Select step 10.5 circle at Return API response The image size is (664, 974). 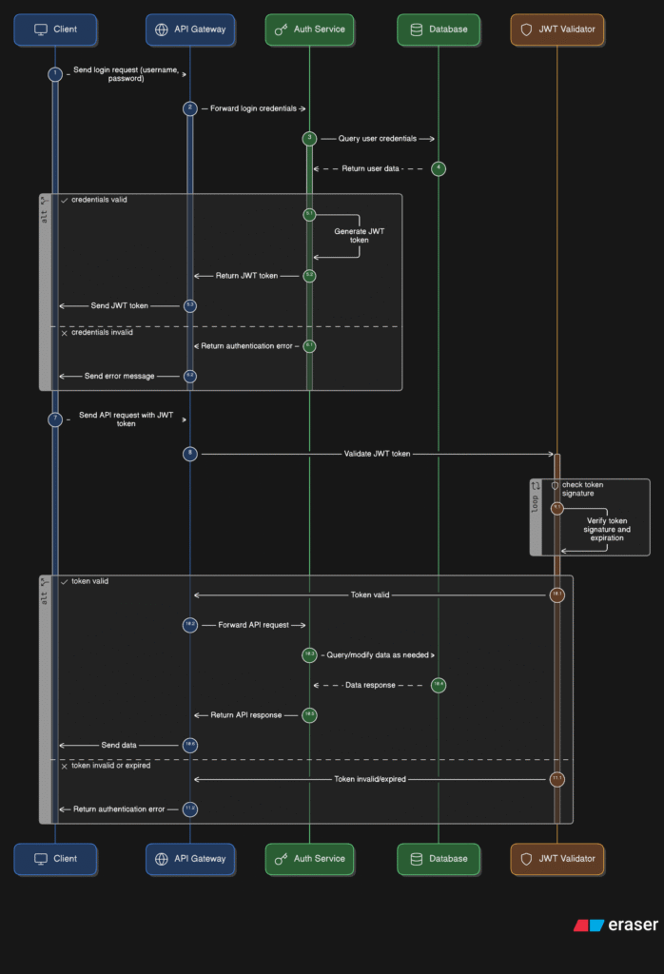coord(309,715)
